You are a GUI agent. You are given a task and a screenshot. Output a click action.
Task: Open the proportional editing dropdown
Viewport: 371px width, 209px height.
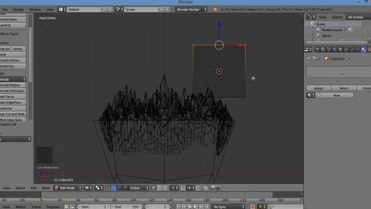click(174, 188)
